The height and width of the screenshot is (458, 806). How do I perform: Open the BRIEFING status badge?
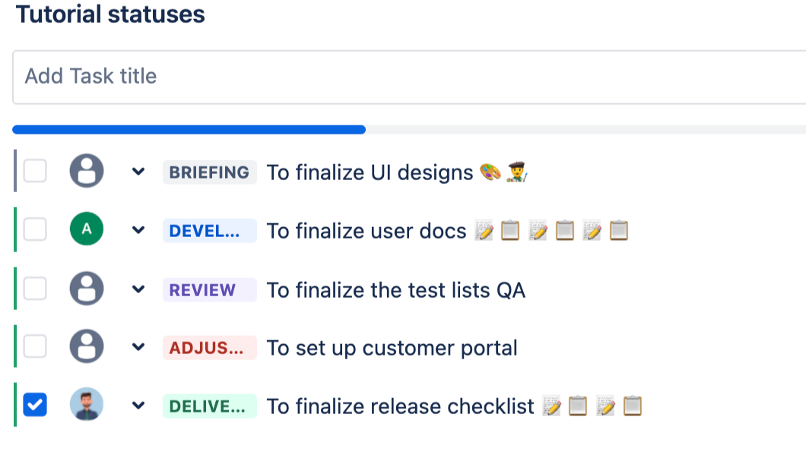pyautogui.click(x=209, y=172)
